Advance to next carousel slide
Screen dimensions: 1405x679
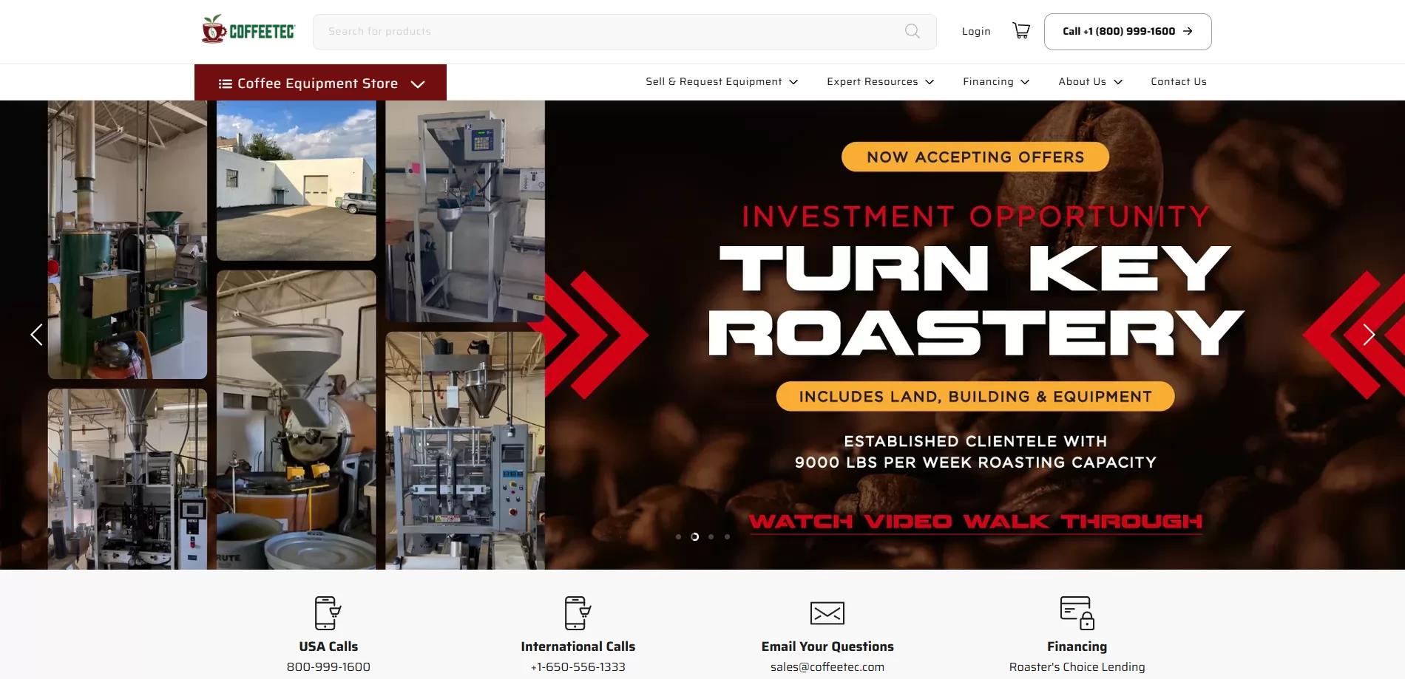pos(1368,335)
